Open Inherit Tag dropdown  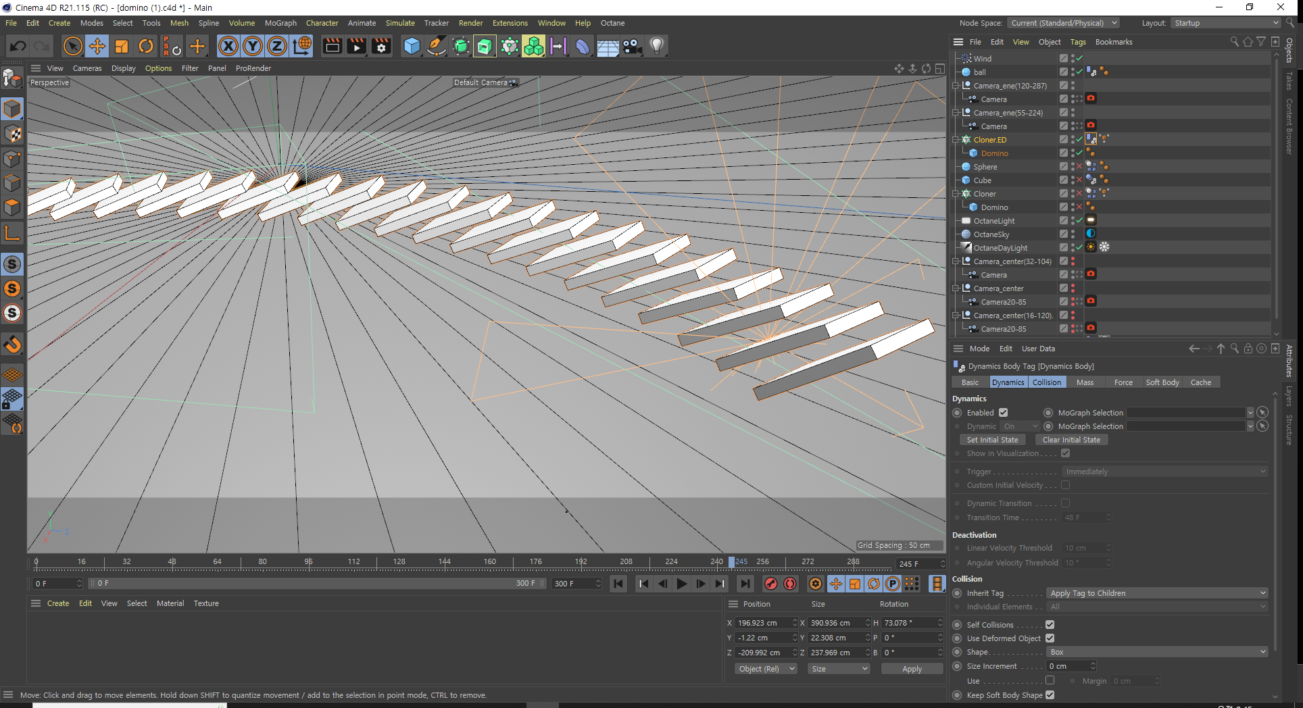tap(1157, 593)
